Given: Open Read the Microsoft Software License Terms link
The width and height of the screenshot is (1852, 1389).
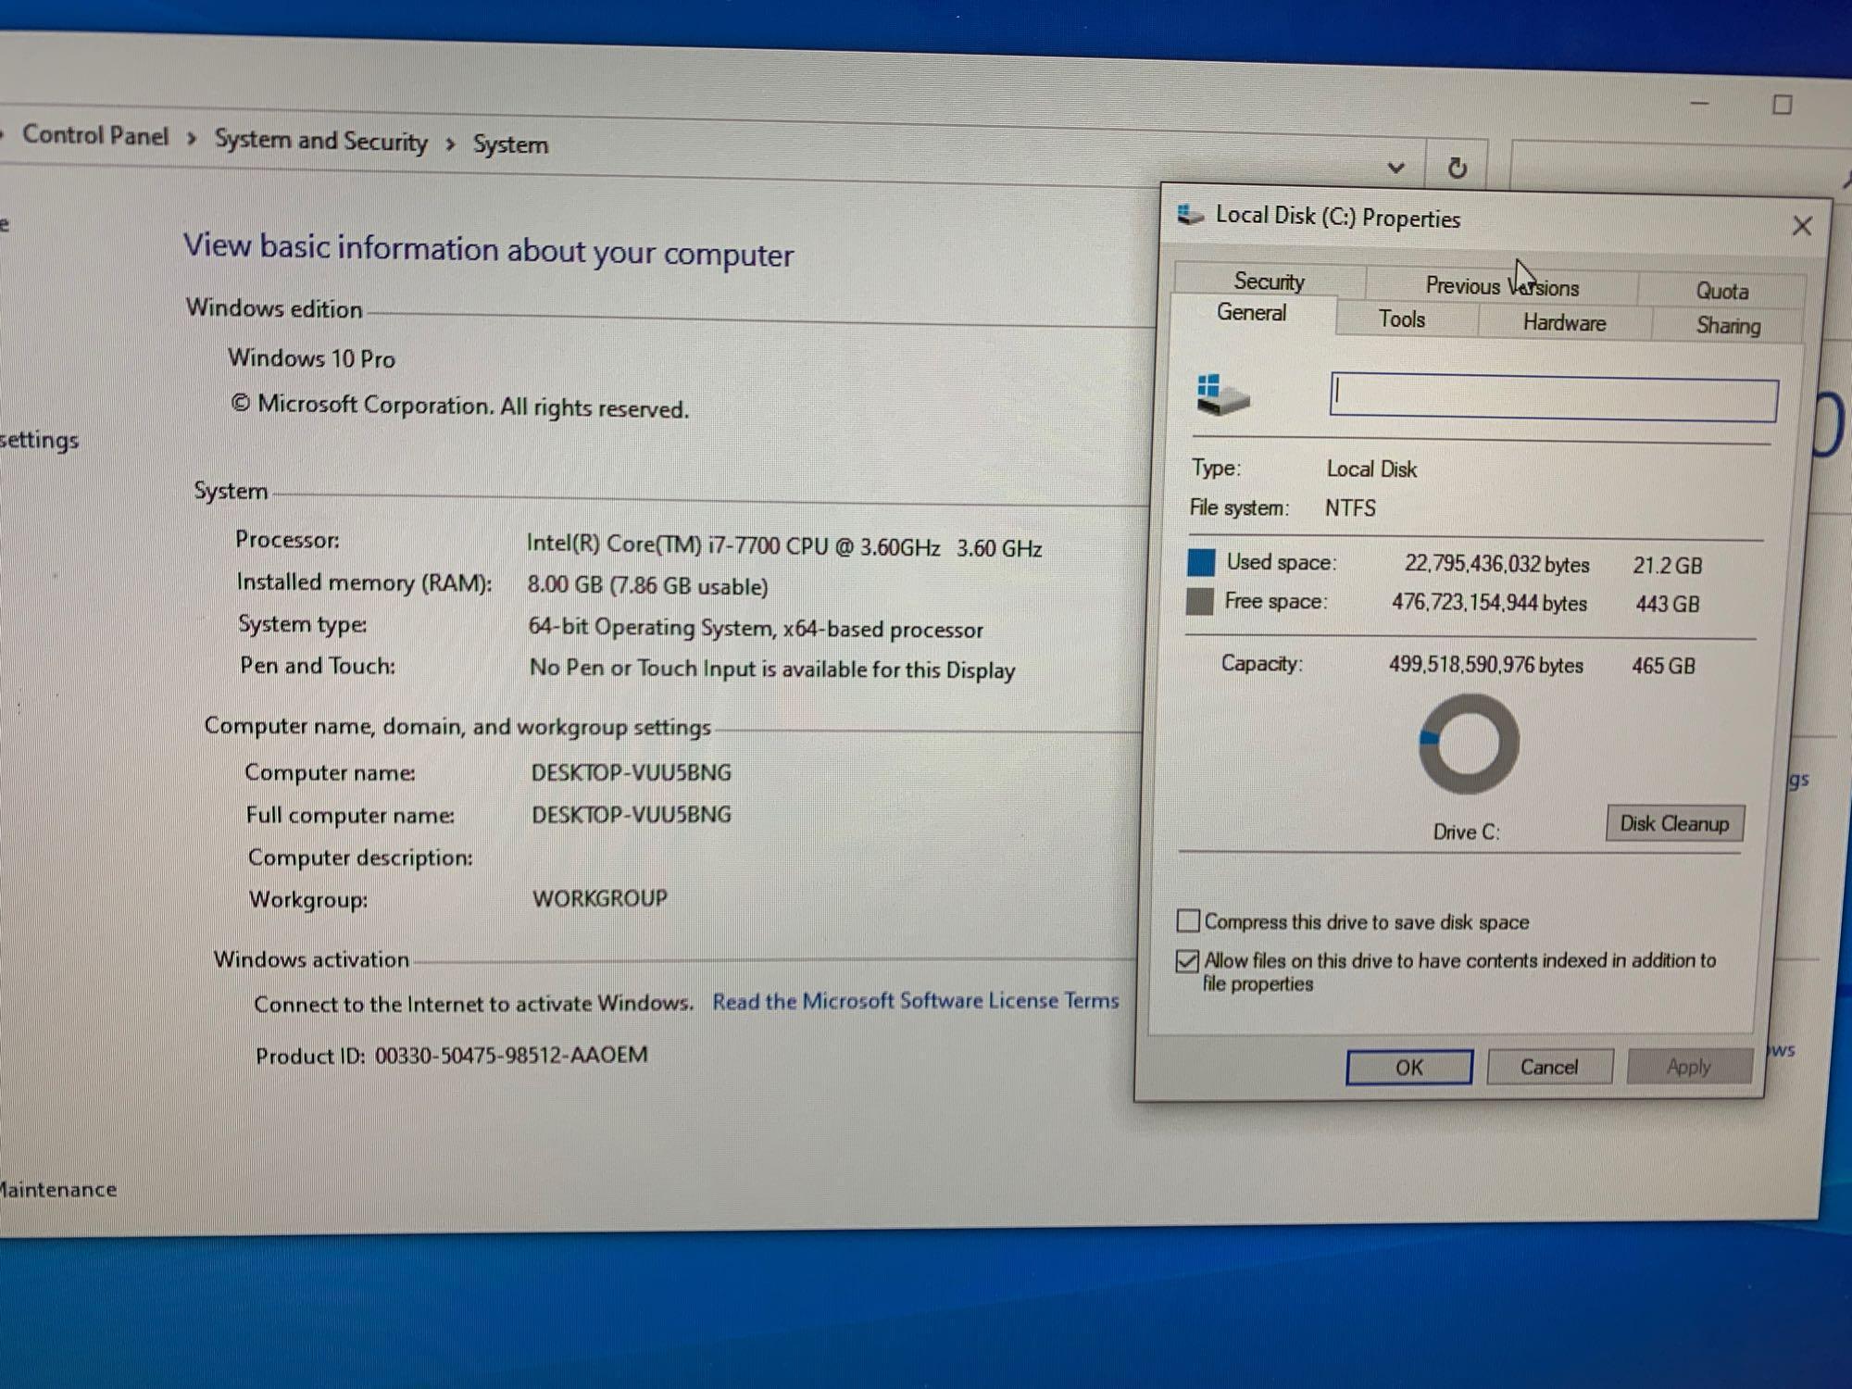Looking at the screenshot, I should [x=915, y=1001].
